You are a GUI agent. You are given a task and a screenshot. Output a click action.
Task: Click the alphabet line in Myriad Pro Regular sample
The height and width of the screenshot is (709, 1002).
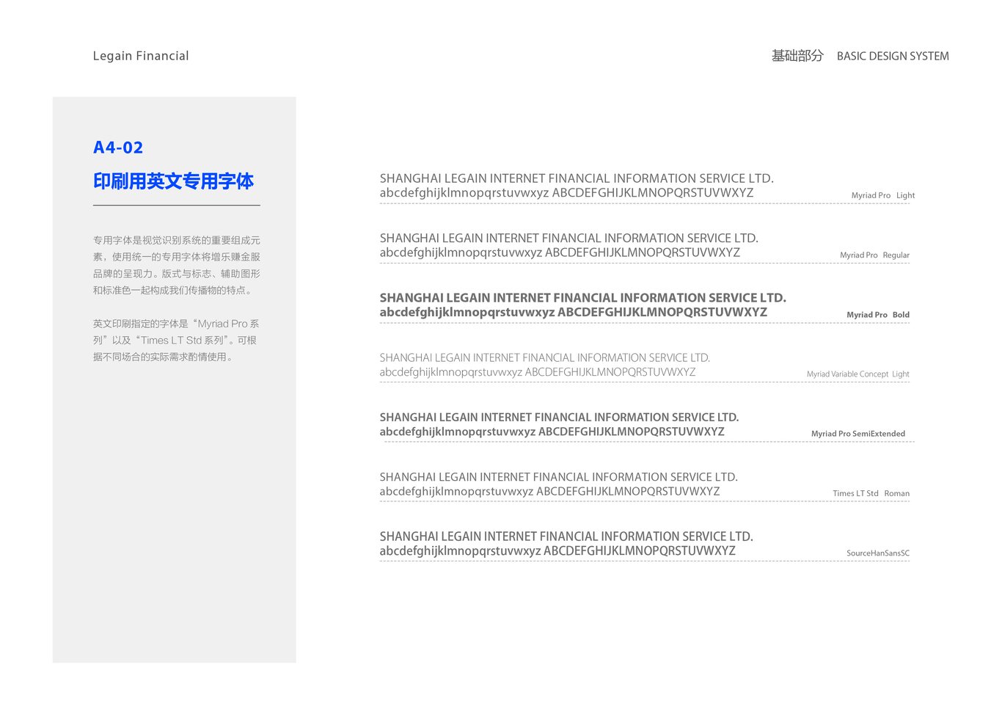click(560, 252)
